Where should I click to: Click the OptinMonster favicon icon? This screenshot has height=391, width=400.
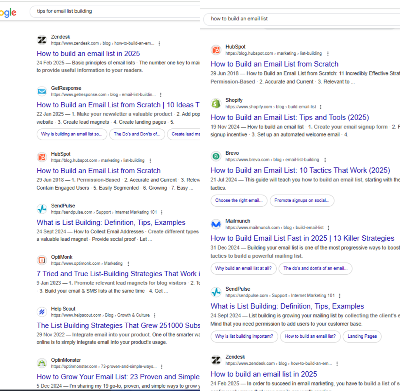(x=42, y=363)
